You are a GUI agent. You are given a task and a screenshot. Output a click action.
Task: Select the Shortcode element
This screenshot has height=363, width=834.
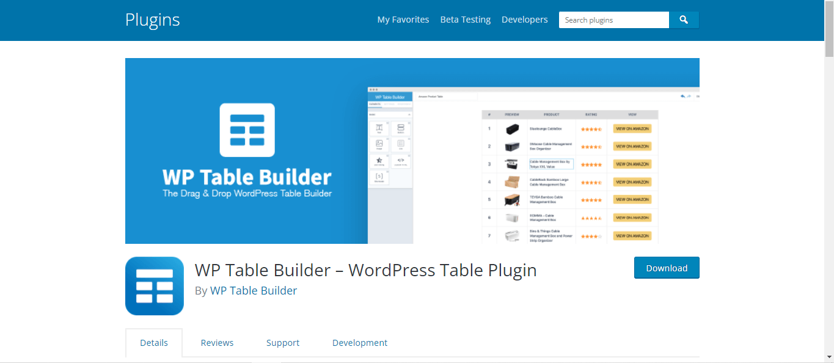pyautogui.click(x=379, y=177)
